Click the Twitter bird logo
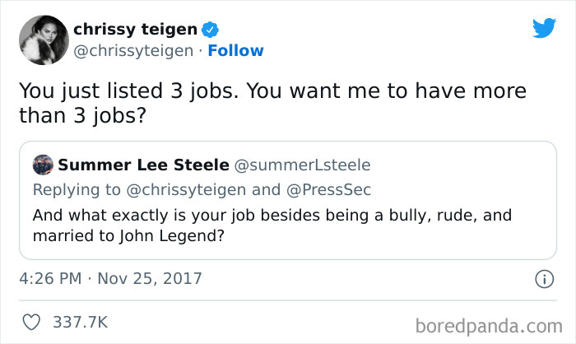The height and width of the screenshot is (344, 576). point(544,28)
